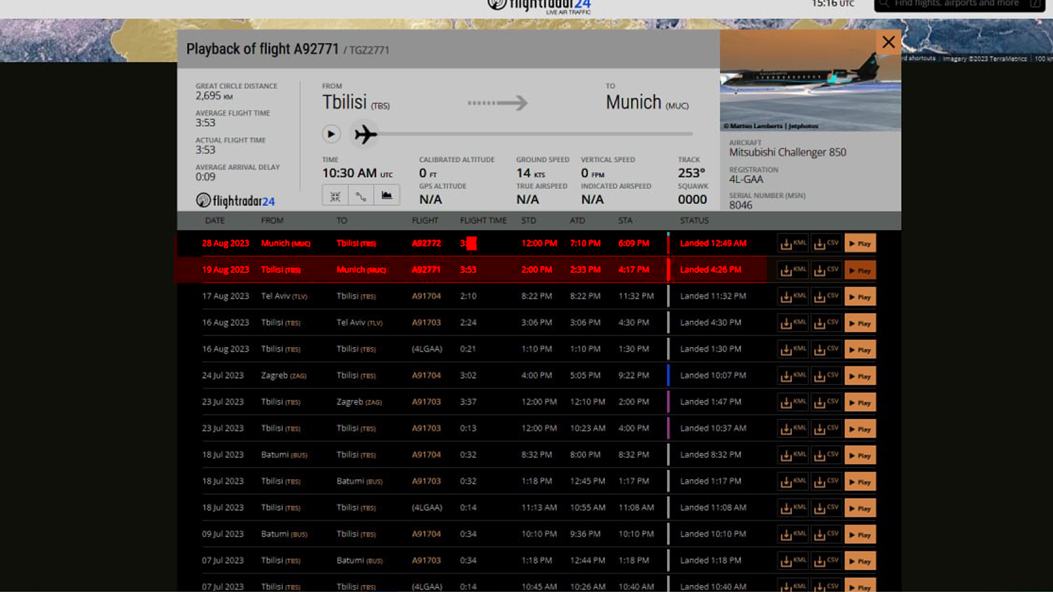The height and width of the screenshot is (592, 1053).
Task: Play the 17 Aug 2023 A91704 flight
Action: (x=860, y=297)
